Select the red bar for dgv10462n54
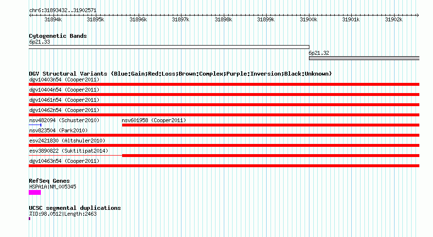This screenshot has height=237, width=433. click(x=224, y=115)
